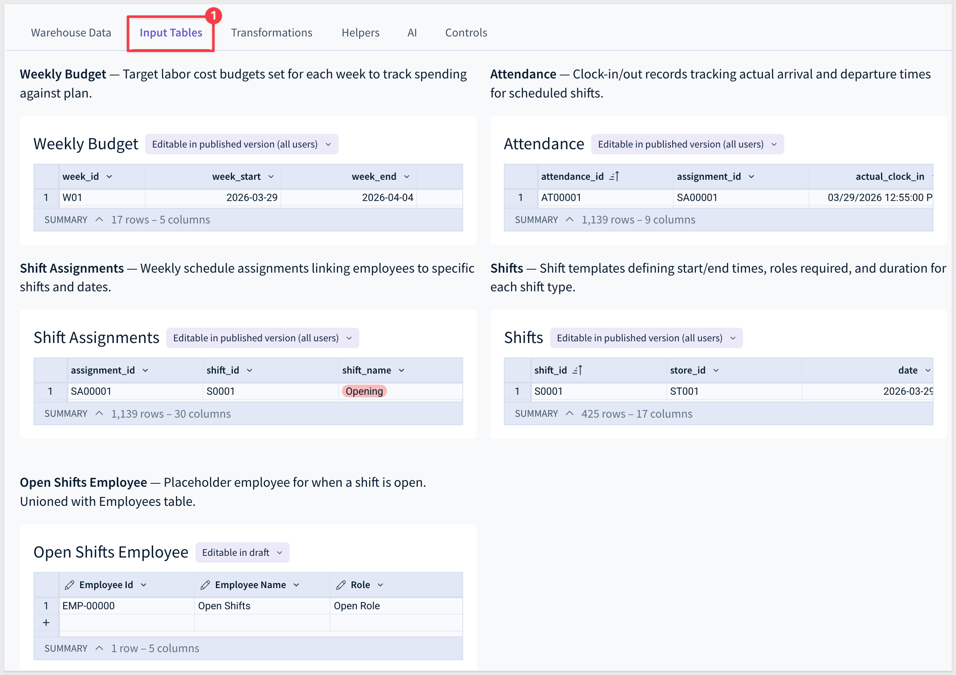Open assignment_id column menu in Attendance table

pyautogui.click(x=752, y=176)
